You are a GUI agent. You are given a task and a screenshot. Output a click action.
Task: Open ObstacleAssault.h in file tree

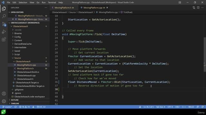pyautogui.click(x=25, y=79)
